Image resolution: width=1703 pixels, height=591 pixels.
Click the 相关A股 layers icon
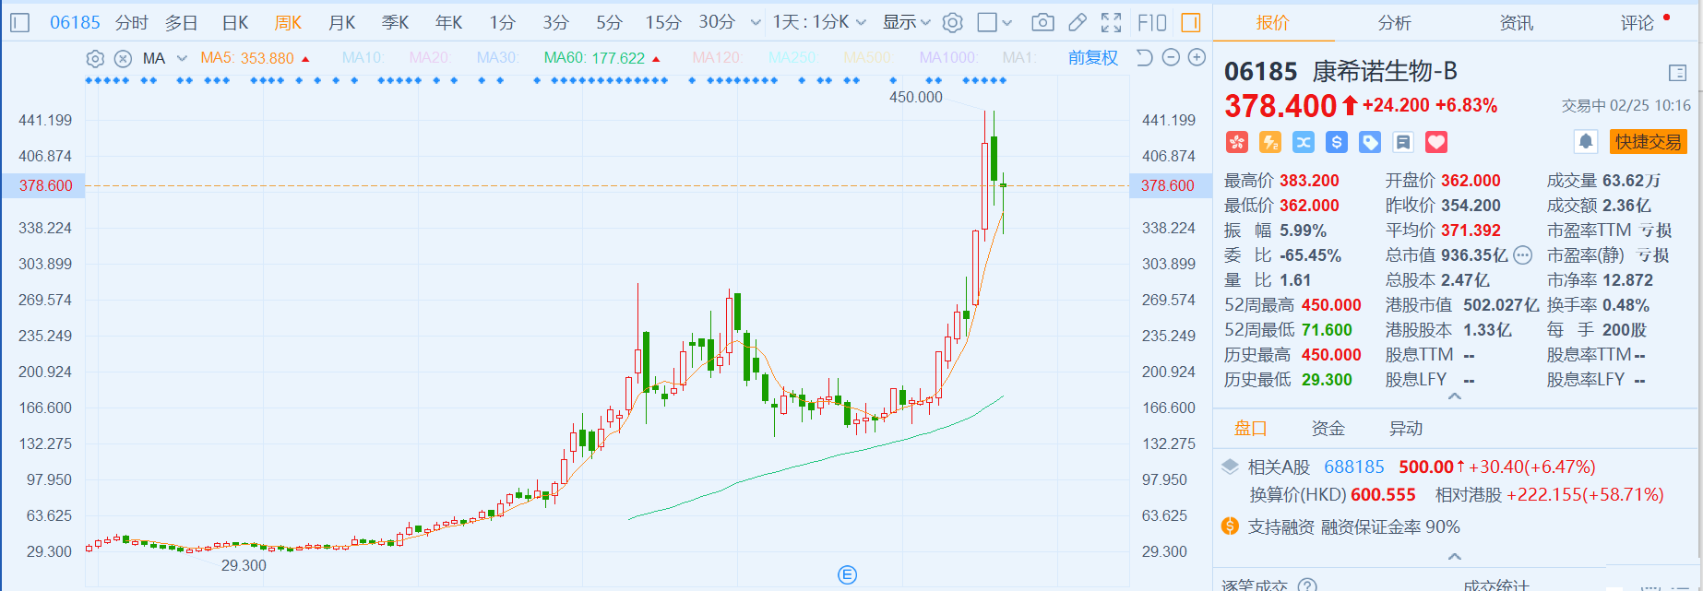click(x=1230, y=467)
